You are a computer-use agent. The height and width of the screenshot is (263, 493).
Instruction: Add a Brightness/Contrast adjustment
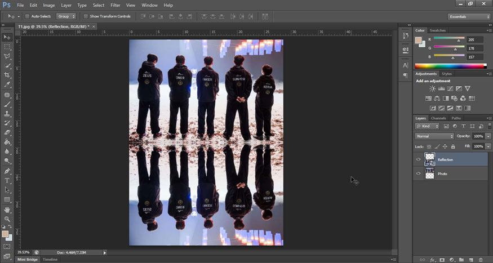(x=432, y=89)
